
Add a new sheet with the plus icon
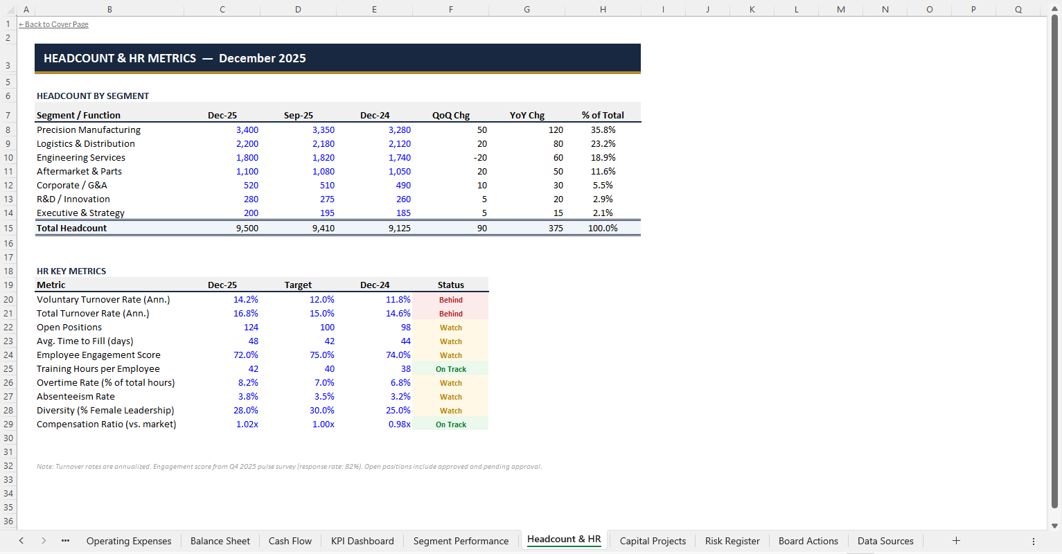956,540
